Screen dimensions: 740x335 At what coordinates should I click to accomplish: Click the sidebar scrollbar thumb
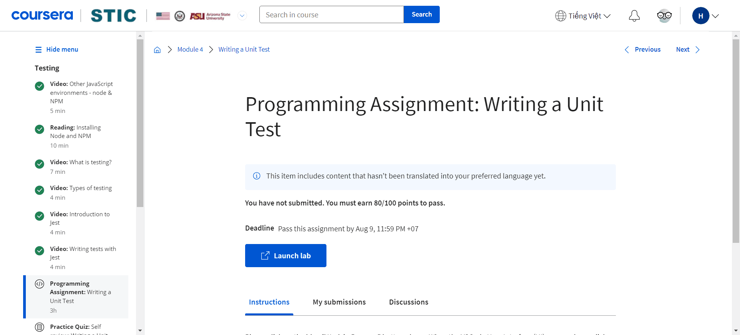[140, 123]
